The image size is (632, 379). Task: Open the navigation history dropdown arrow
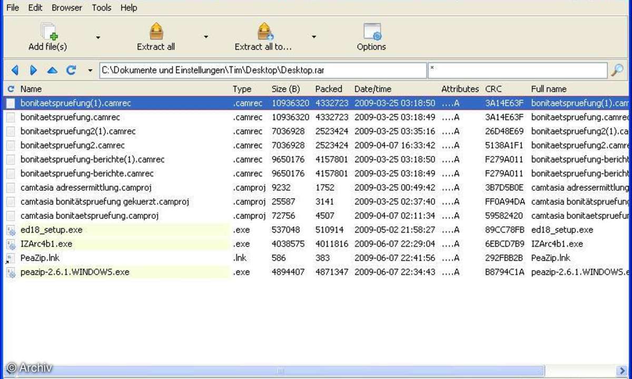tap(90, 71)
